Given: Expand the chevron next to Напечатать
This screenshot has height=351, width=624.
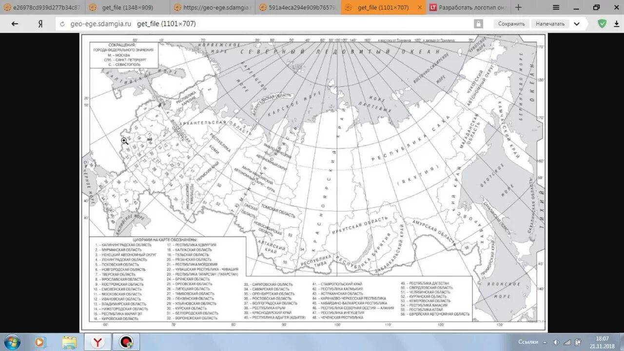Looking at the screenshot, I should [x=577, y=23].
